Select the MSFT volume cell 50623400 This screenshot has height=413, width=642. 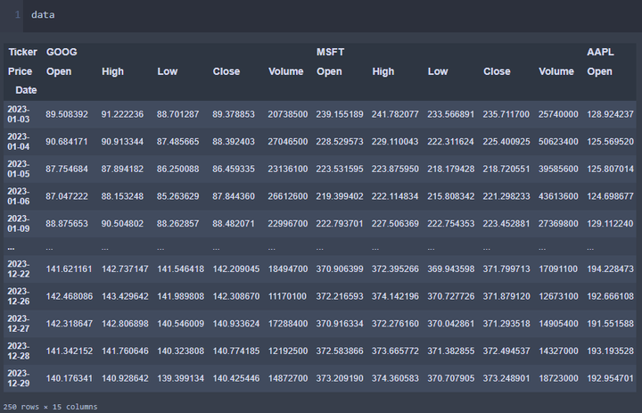point(556,142)
